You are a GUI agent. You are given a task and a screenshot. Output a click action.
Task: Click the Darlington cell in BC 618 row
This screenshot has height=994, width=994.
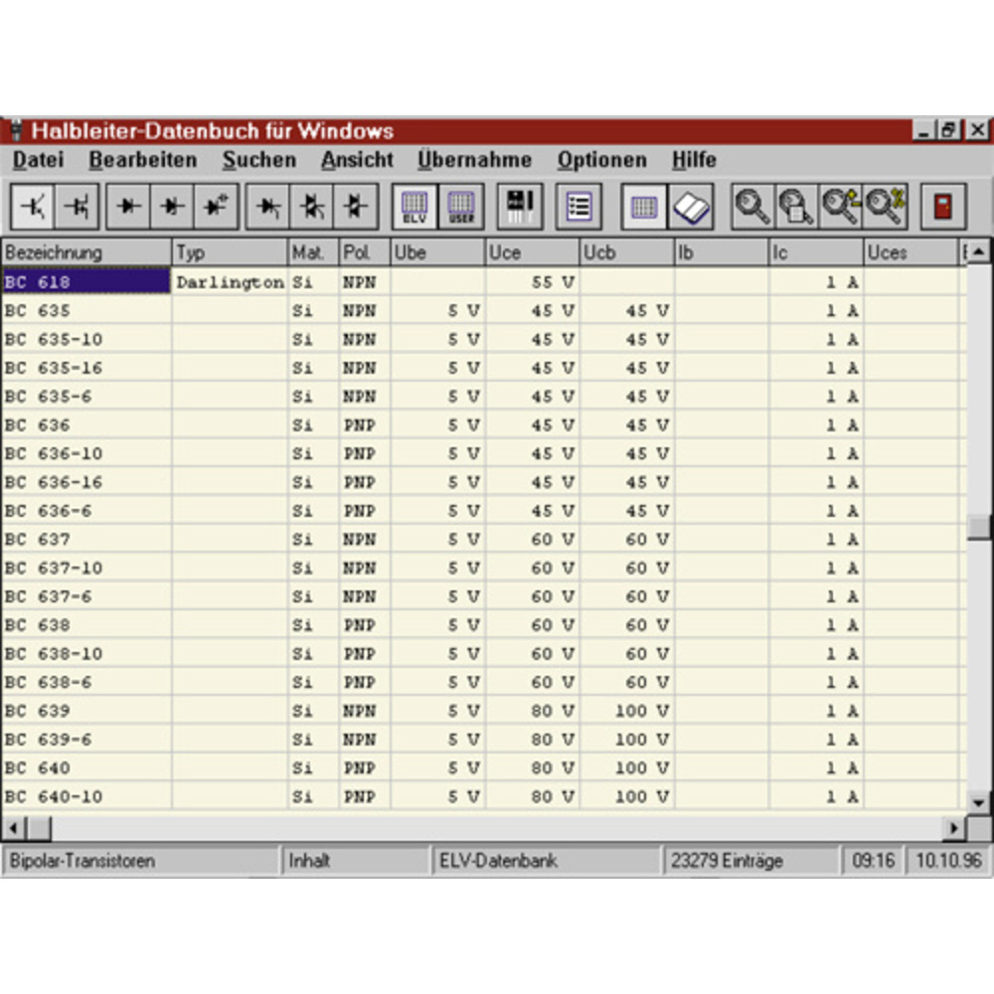[x=230, y=282]
